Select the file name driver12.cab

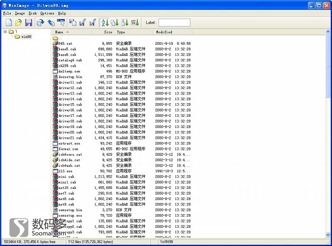pyautogui.click(x=70, y=88)
